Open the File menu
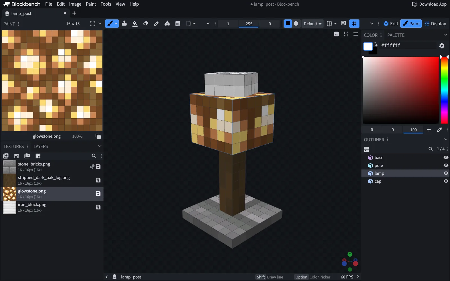Screen dimensions: 450x281 [49, 4]
